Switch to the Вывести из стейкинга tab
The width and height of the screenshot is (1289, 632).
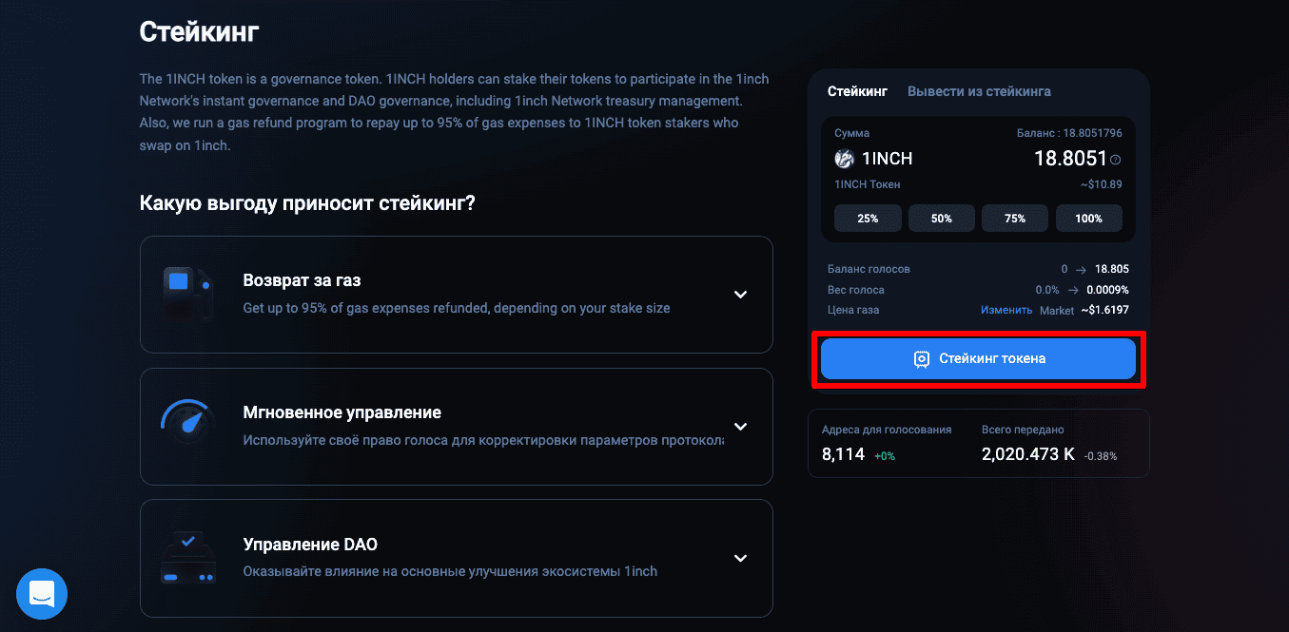979,91
